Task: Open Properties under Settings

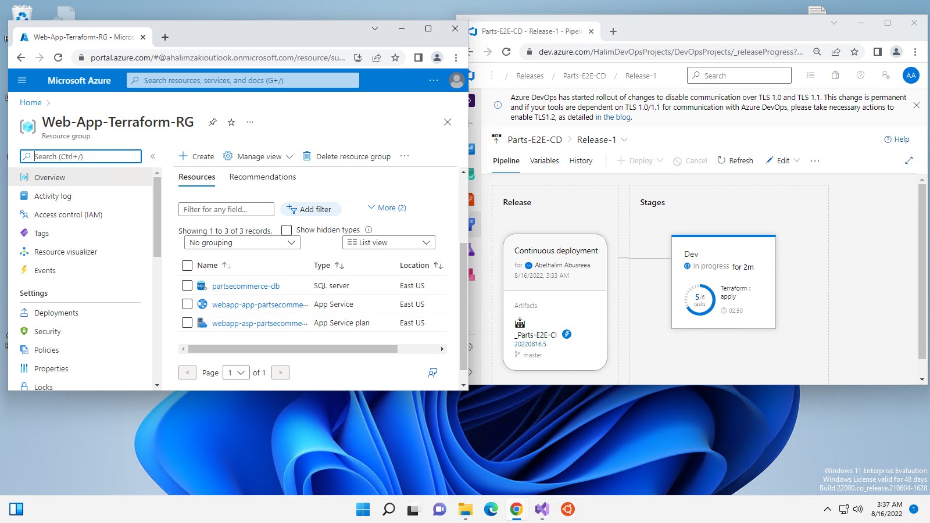Action: click(51, 368)
